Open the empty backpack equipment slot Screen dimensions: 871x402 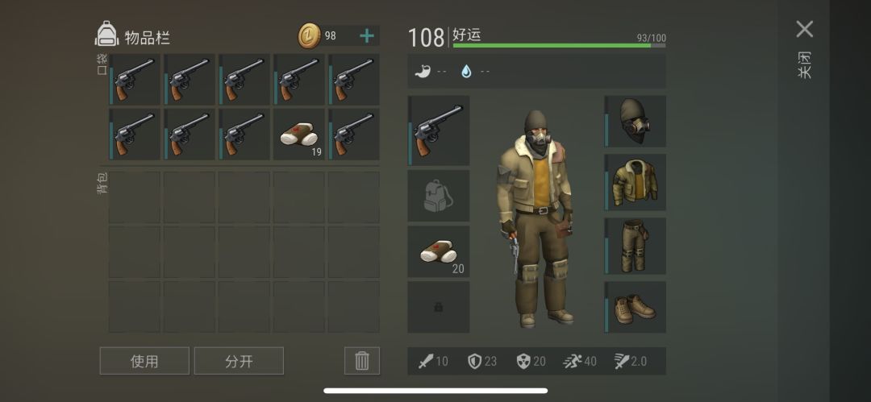coord(438,196)
